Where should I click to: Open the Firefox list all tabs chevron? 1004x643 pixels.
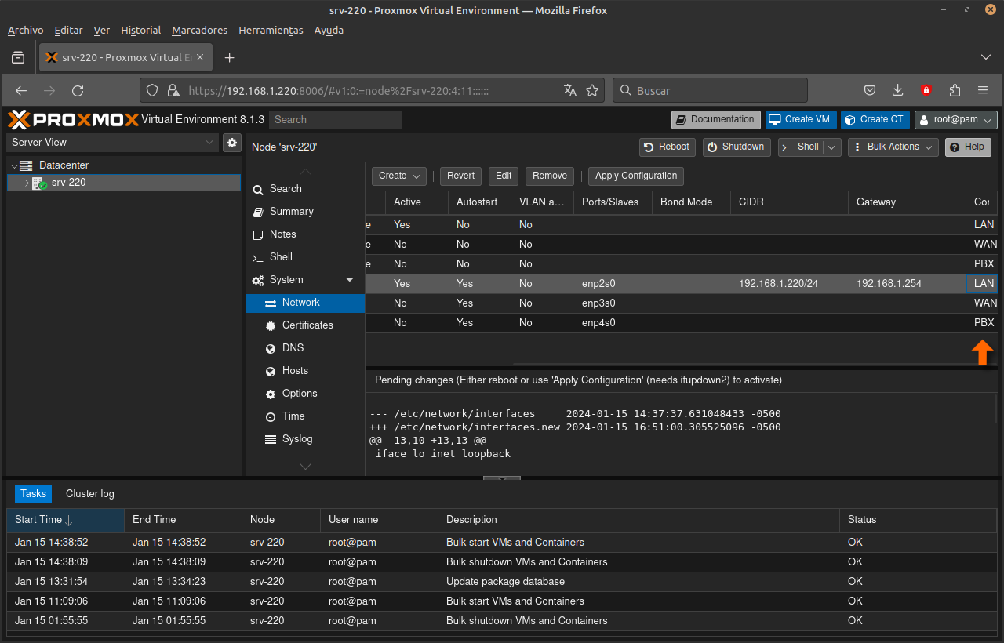986,57
